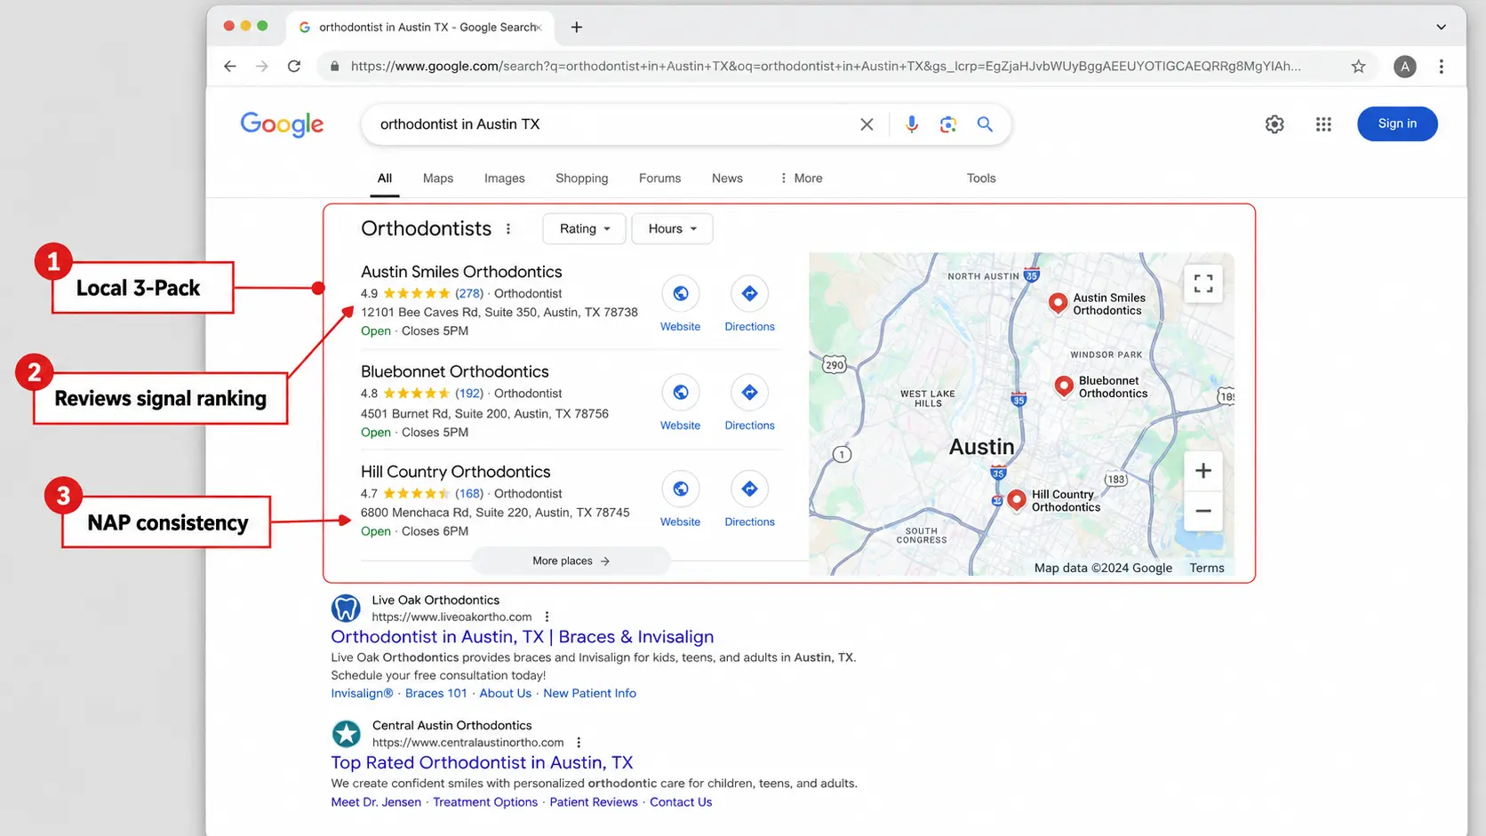Click the More places button
This screenshot has height=836, width=1486.
coord(571,561)
